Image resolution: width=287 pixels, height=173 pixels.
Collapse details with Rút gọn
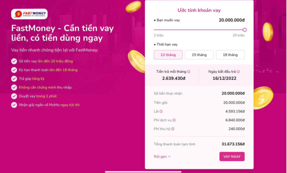(162, 157)
